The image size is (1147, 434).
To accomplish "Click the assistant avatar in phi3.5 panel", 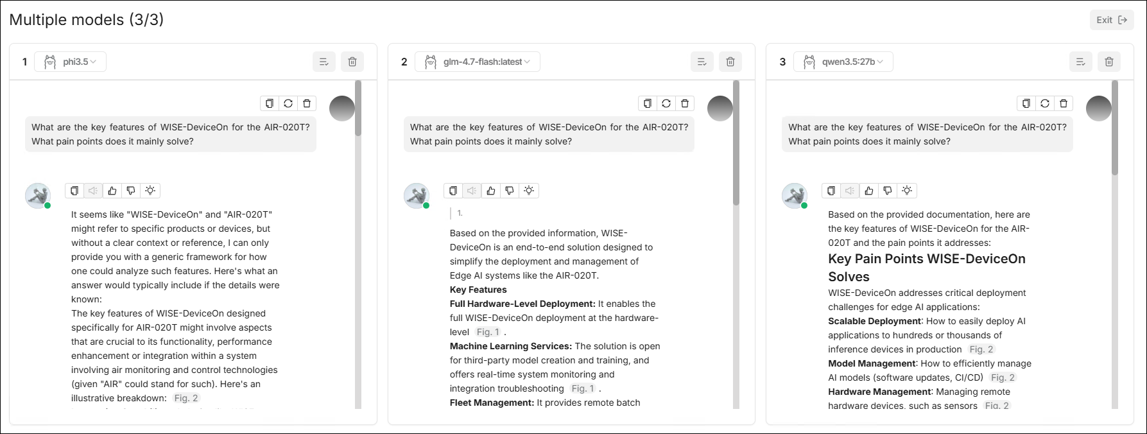I will tap(38, 196).
